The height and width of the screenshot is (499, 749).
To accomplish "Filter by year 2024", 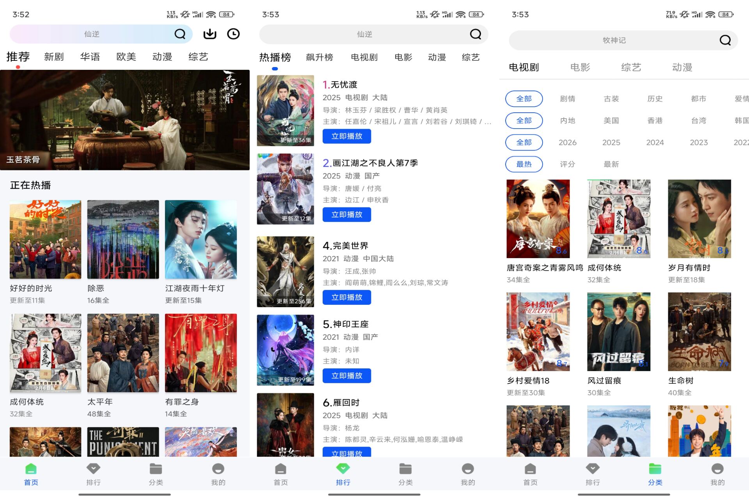I will click(655, 142).
